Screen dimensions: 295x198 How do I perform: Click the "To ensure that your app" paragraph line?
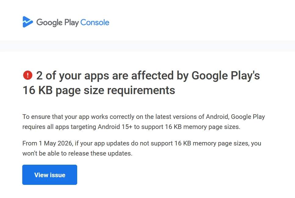[144, 117]
